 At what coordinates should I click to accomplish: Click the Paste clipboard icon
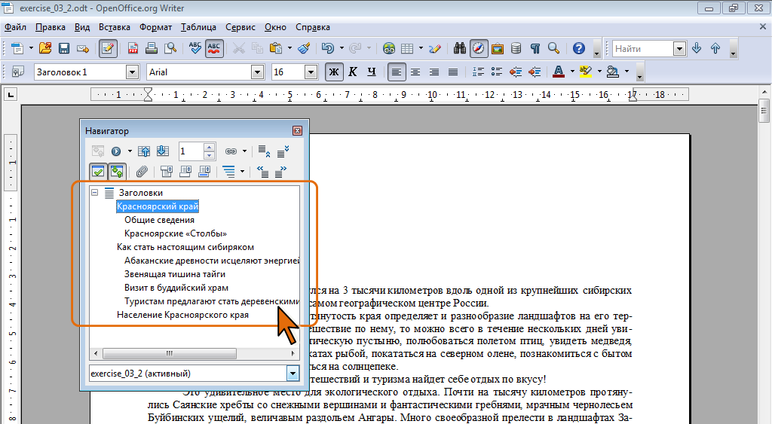pyautogui.click(x=276, y=48)
